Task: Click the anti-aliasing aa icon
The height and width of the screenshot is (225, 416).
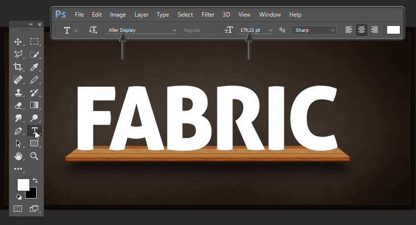Action: 282,30
